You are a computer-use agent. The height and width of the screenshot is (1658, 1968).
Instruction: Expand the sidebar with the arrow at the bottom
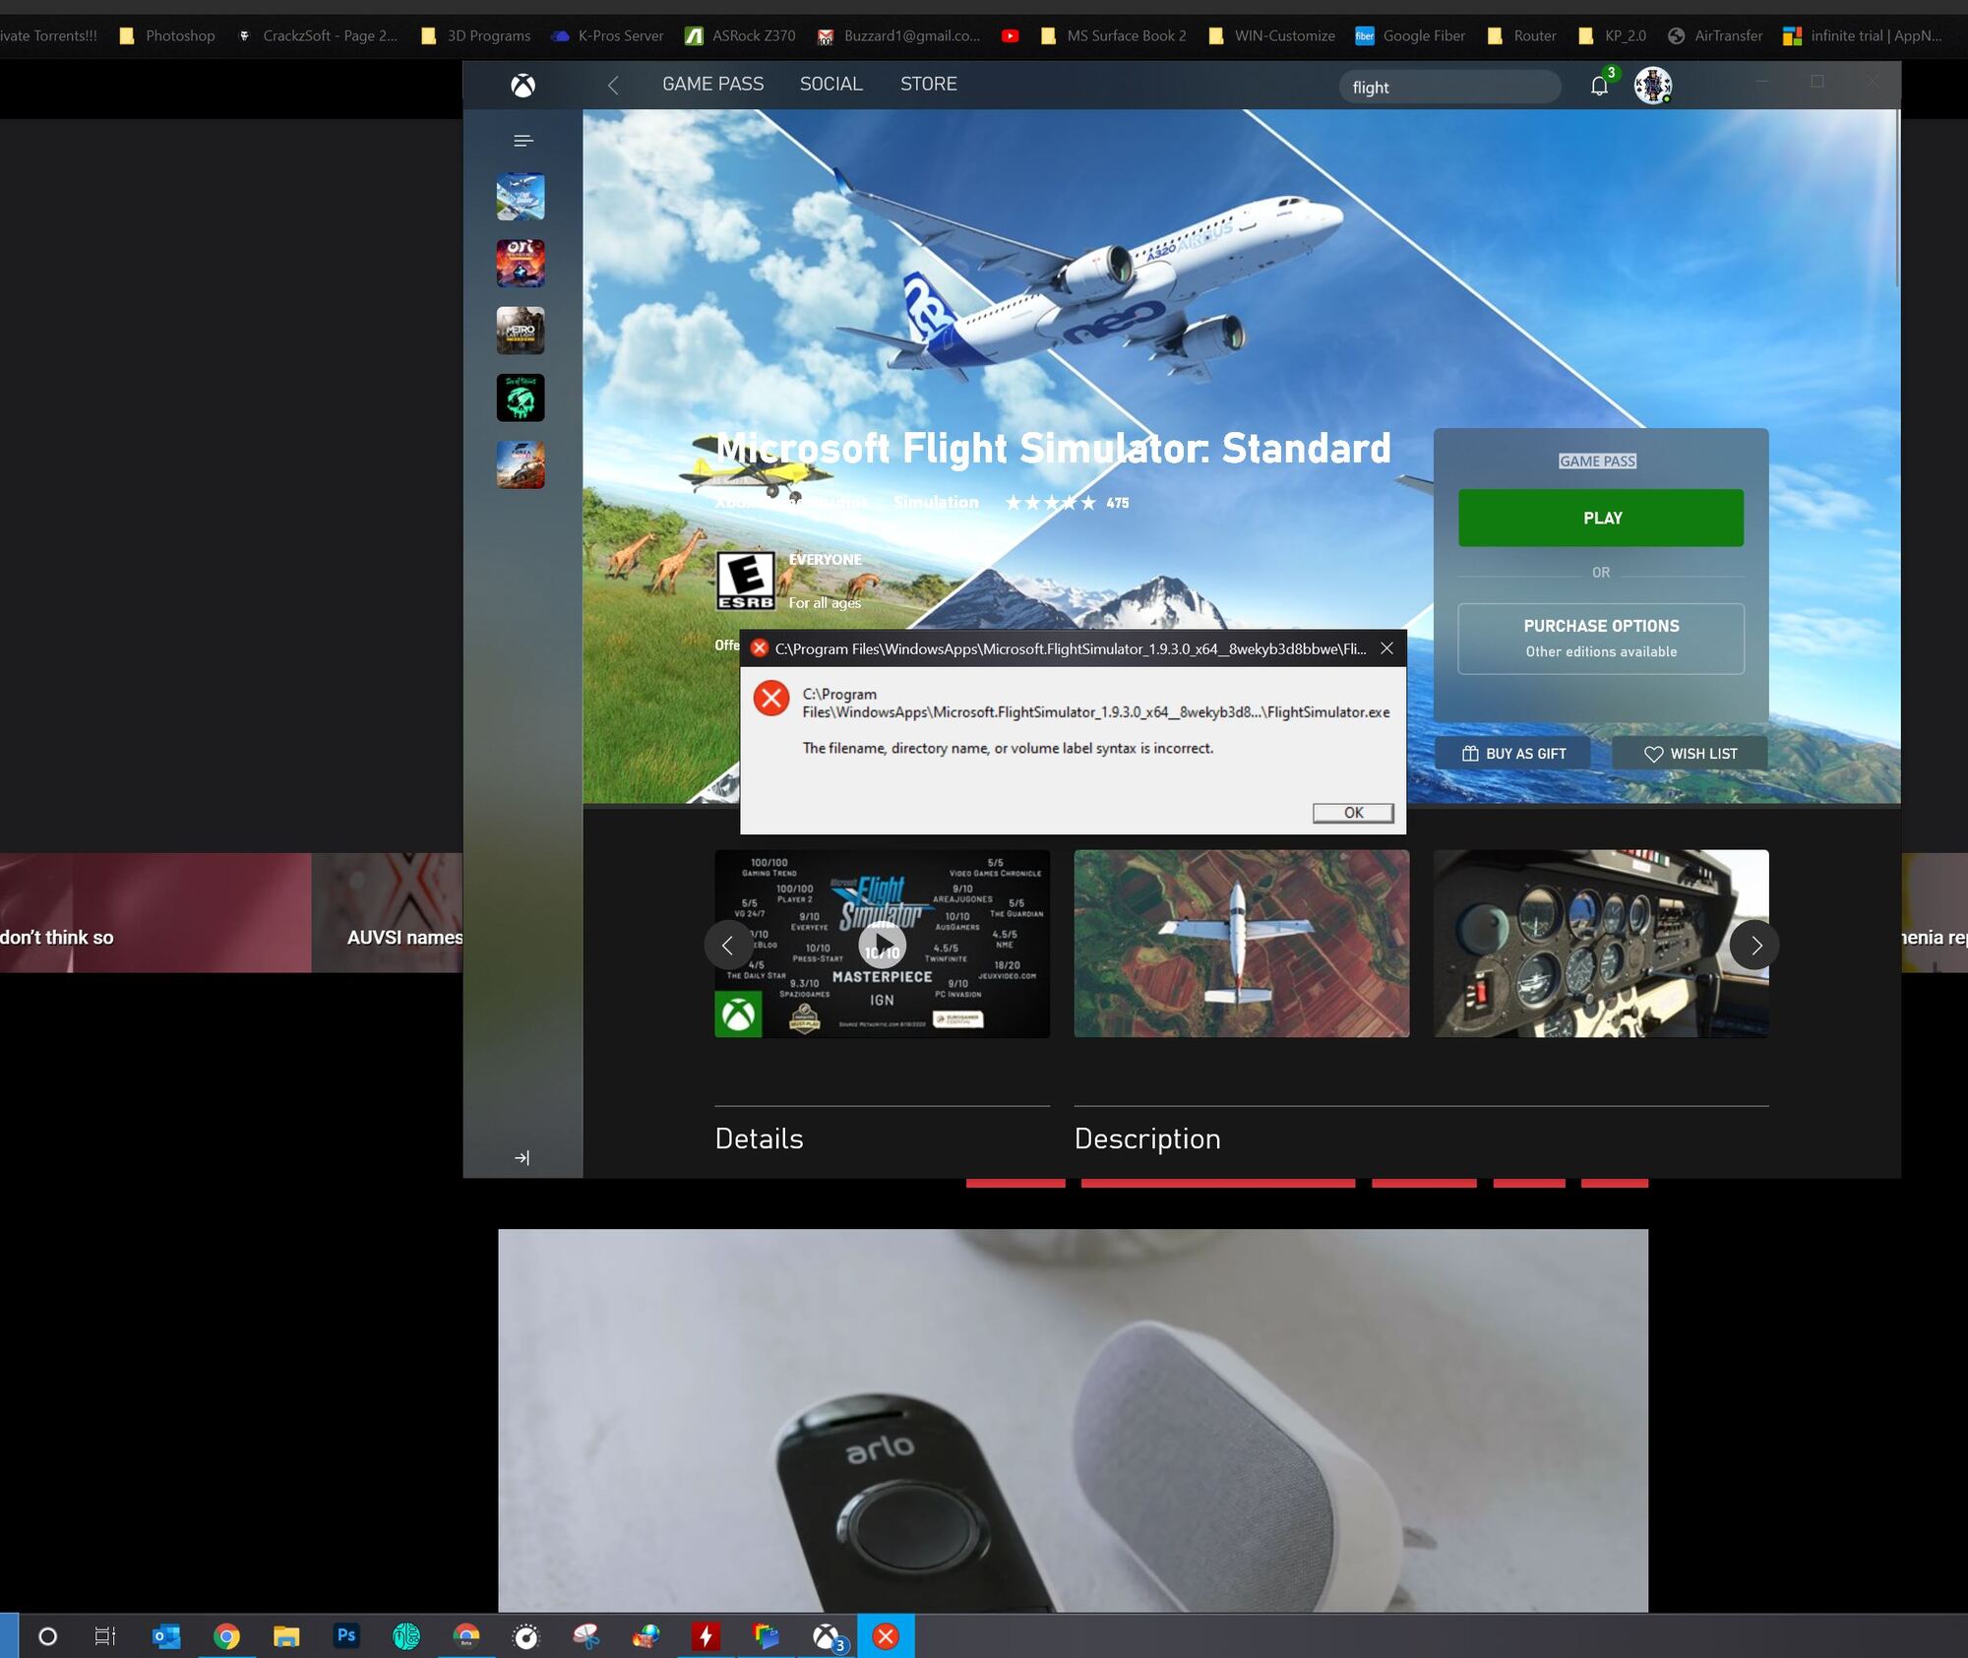pos(523,1158)
